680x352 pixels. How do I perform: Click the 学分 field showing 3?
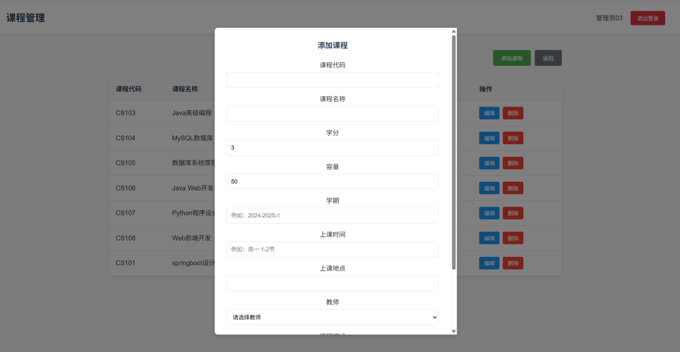(332, 148)
